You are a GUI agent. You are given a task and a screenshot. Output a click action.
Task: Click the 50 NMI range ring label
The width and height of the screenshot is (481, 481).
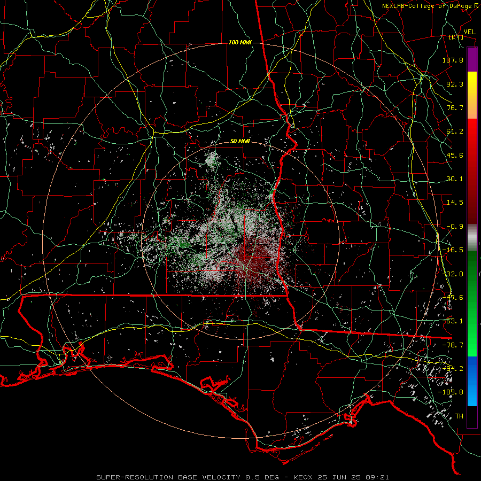(x=240, y=141)
